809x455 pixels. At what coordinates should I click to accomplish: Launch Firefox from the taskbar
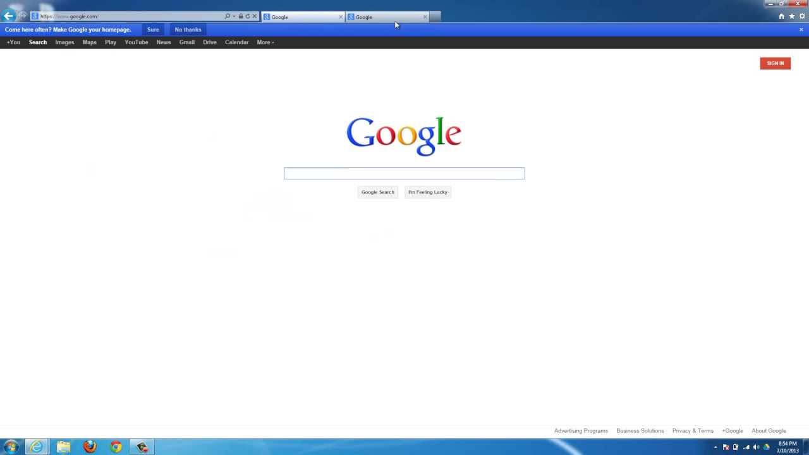coord(90,447)
